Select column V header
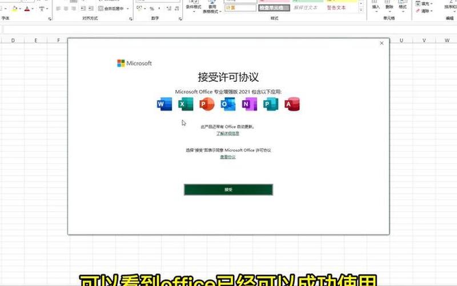457x286 pixels. pos(424,40)
